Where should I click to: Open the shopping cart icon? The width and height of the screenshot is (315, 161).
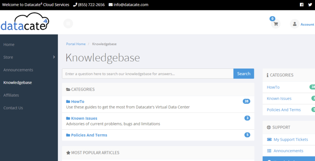pos(276,24)
